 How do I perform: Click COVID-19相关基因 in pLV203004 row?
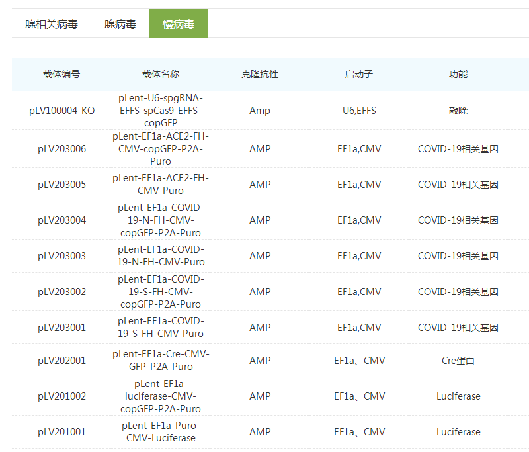[458, 220]
